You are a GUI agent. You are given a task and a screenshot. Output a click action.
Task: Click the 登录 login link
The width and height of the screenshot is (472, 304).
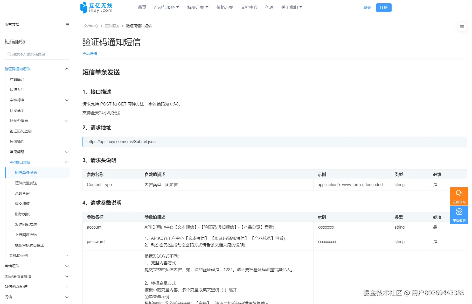coord(367,8)
